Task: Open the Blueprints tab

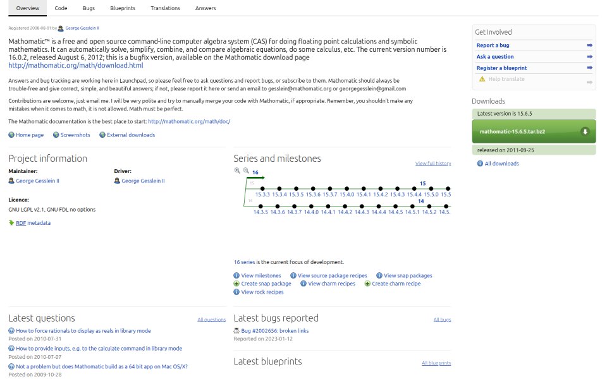Action: (123, 8)
